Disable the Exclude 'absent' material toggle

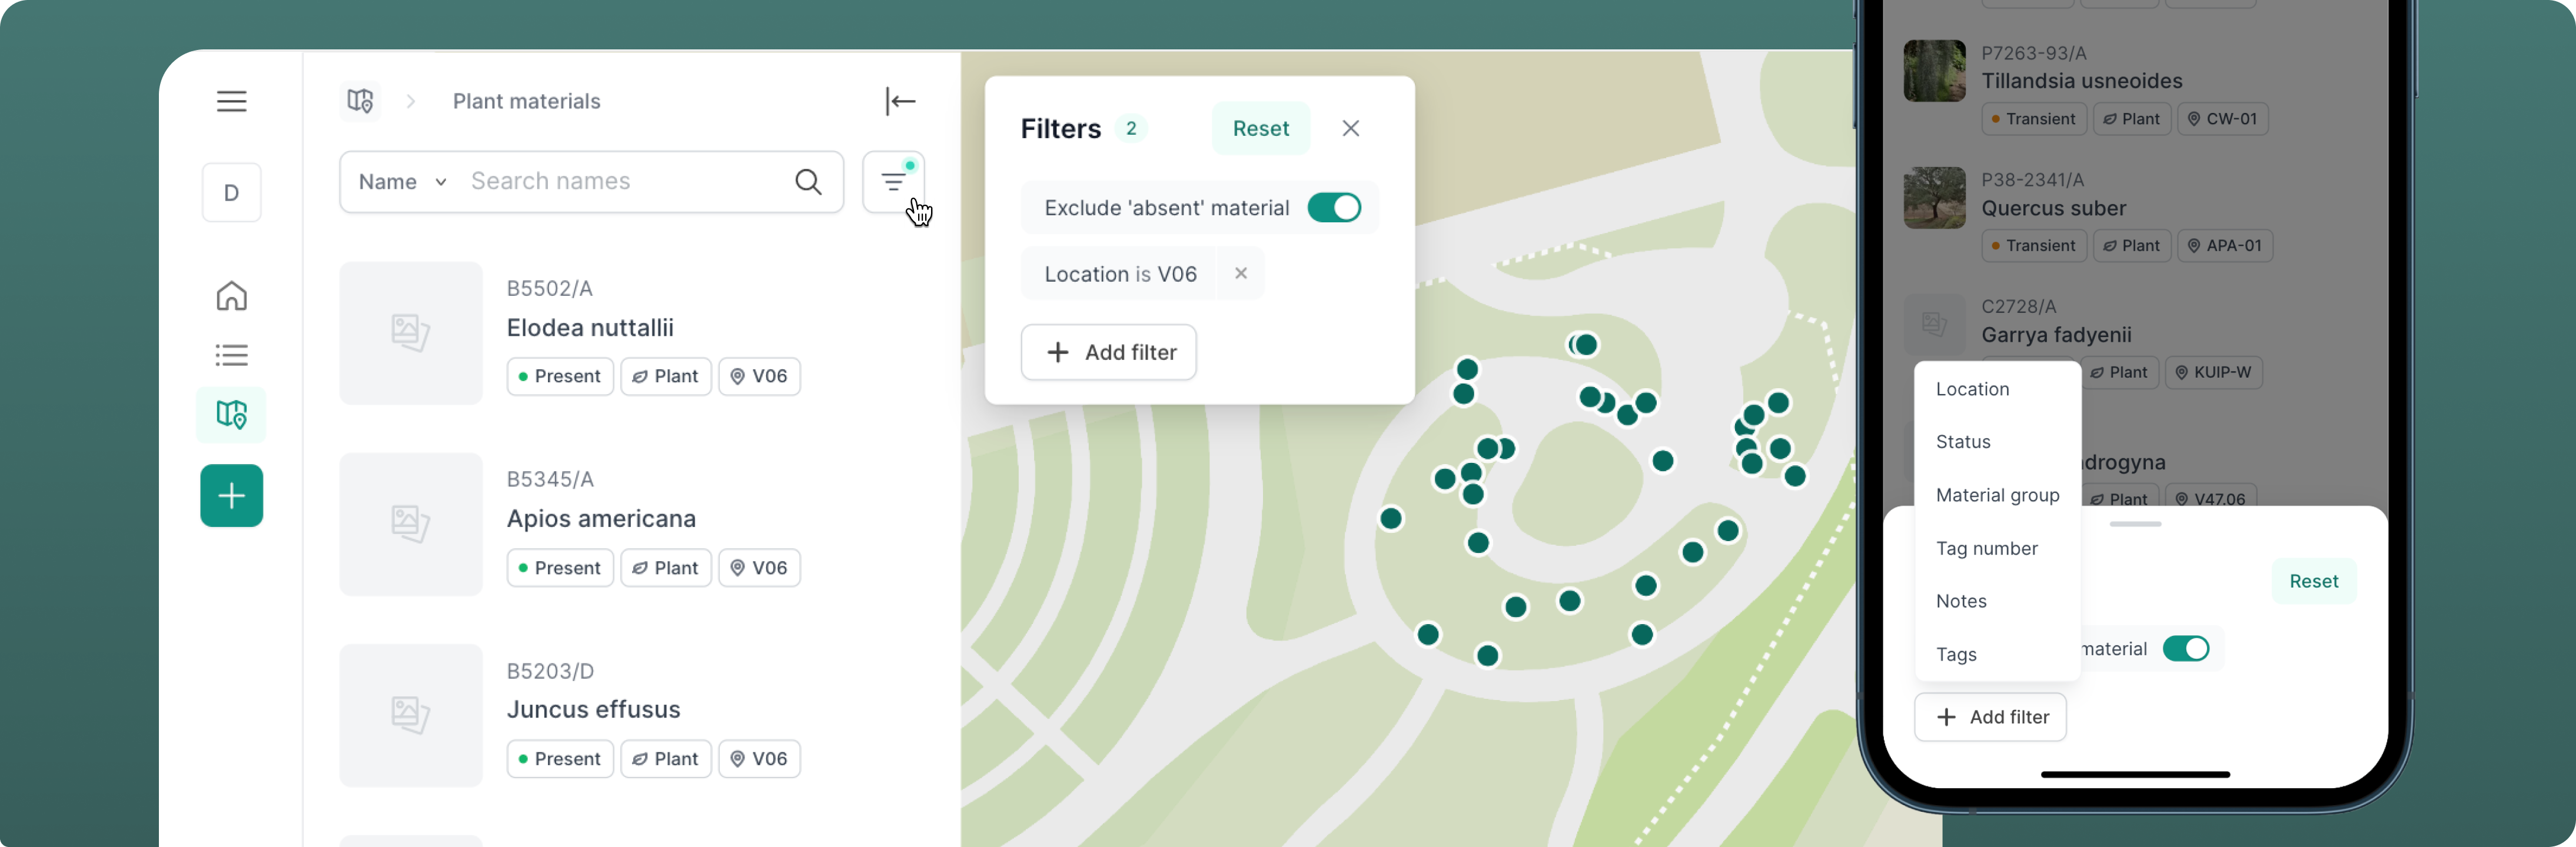(x=1334, y=207)
